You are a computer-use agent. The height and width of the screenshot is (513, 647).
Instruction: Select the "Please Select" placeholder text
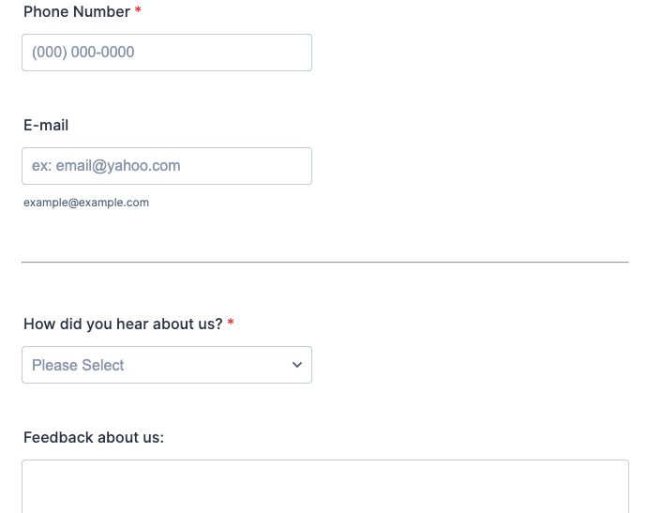[78, 366]
